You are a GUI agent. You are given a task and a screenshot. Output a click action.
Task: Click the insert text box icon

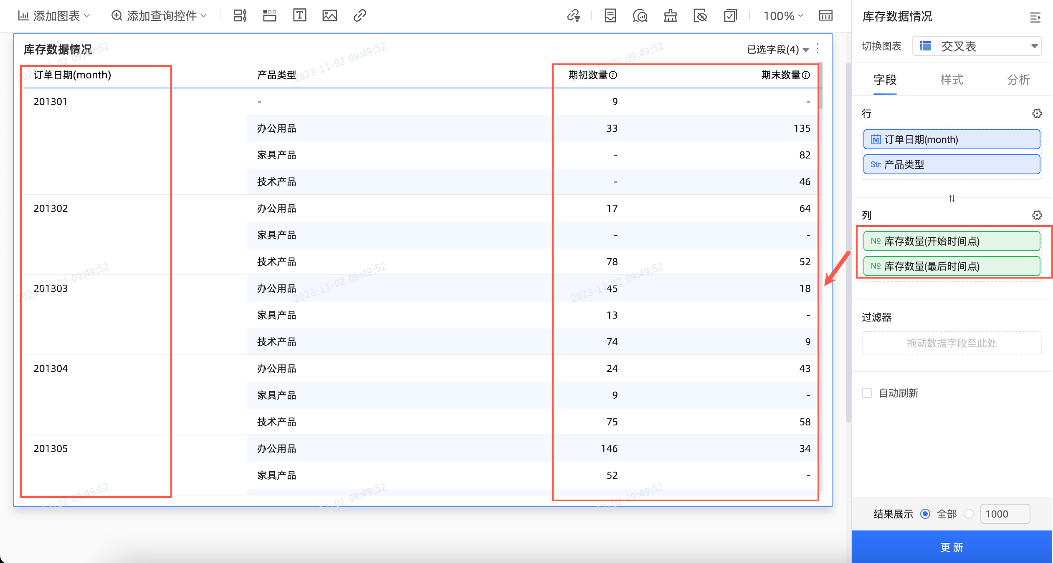299,16
